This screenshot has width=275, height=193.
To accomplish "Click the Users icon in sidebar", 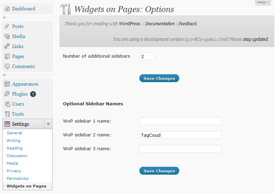I will (7, 104).
